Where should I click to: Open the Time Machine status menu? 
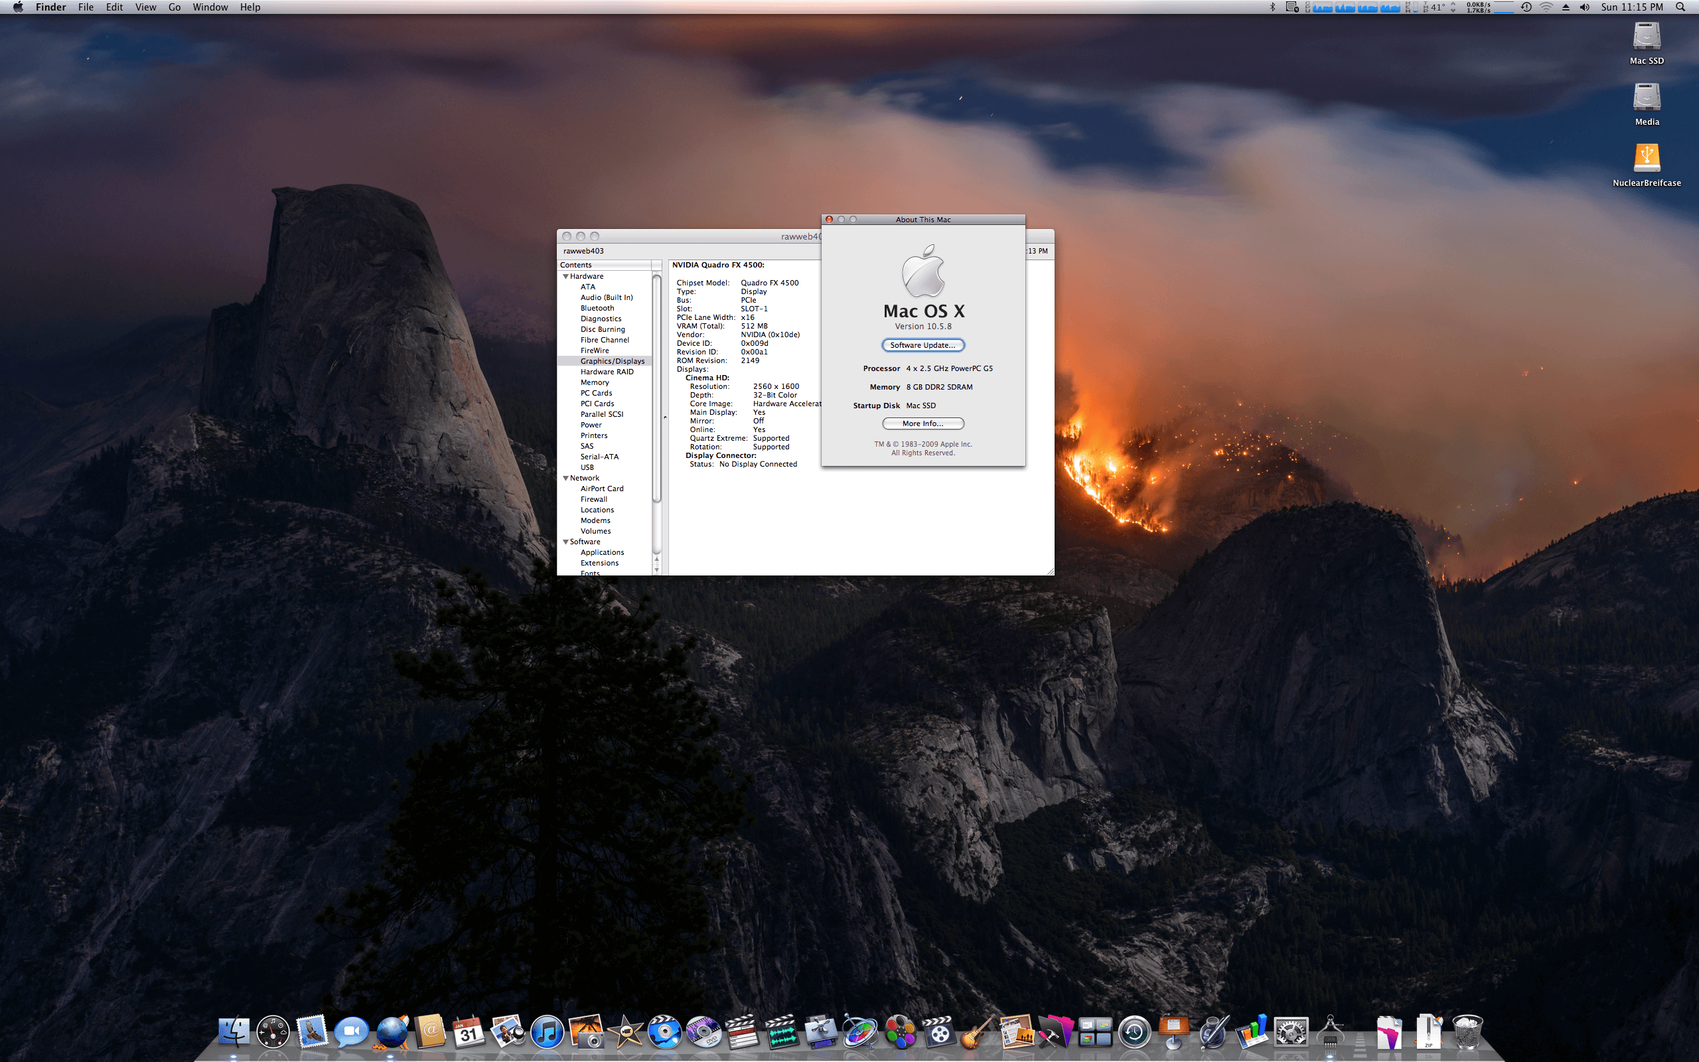pos(1526,7)
